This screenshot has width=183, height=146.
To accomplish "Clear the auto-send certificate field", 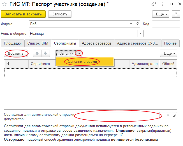I will [168, 115].
